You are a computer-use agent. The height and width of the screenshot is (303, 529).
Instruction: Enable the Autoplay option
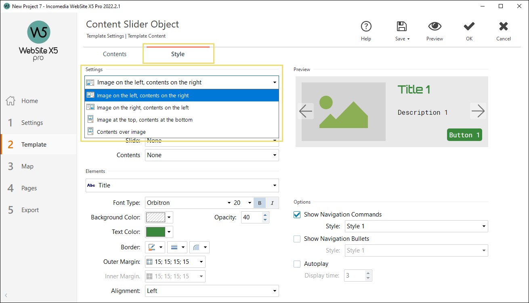(297, 264)
